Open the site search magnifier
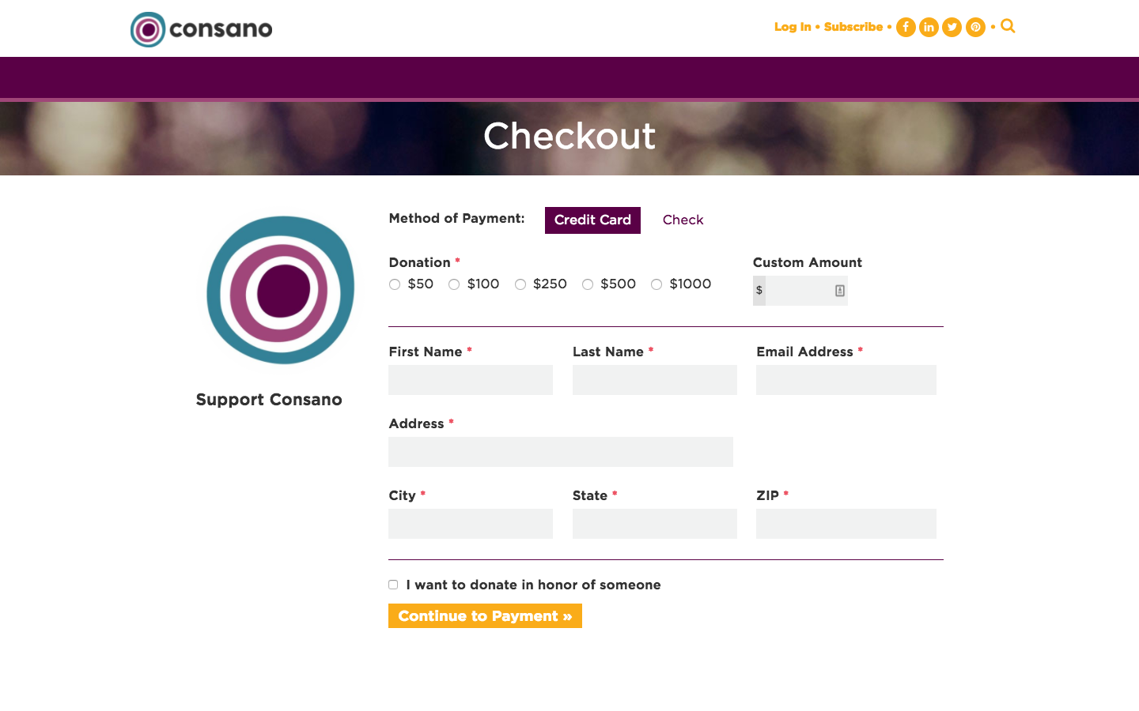This screenshot has width=1139, height=711. click(1008, 26)
